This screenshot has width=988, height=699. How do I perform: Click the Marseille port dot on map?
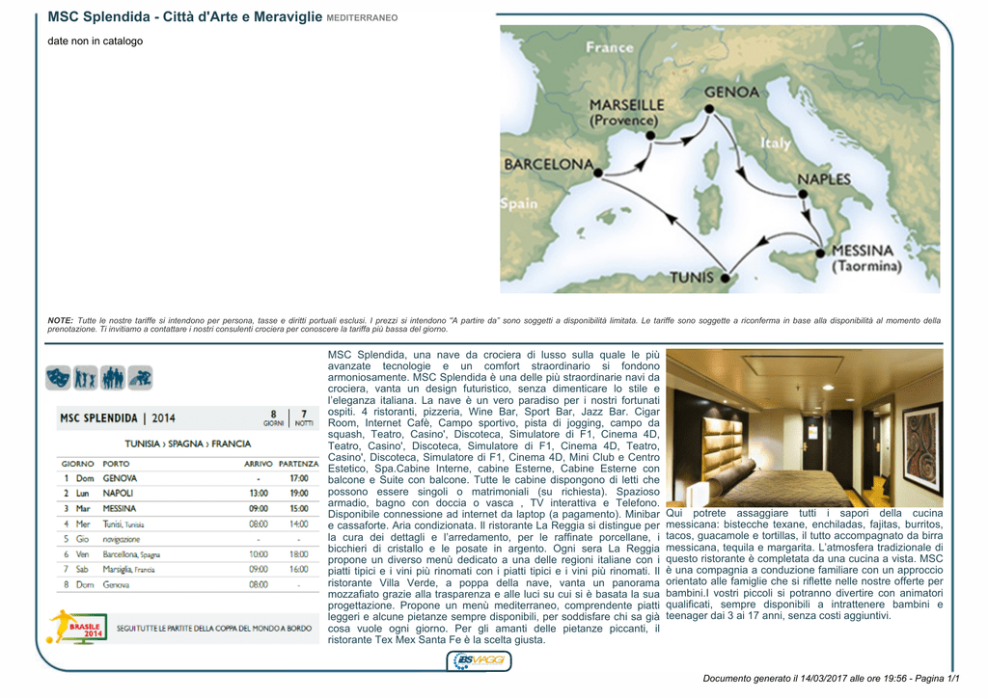pos(651,135)
